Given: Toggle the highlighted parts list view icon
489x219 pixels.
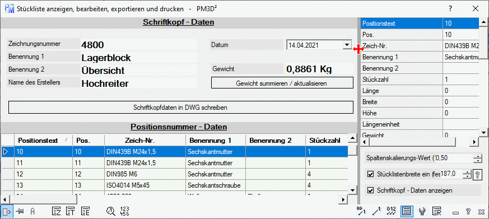Looking at the screenshot, I should [407, 212].
